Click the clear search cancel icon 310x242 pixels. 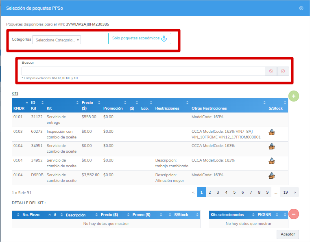click(271, 71)
